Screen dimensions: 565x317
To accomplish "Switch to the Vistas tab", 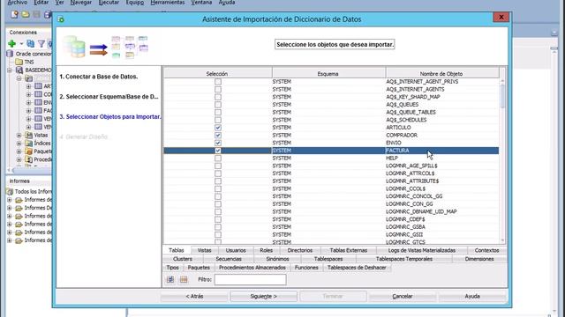I will 204,250.
